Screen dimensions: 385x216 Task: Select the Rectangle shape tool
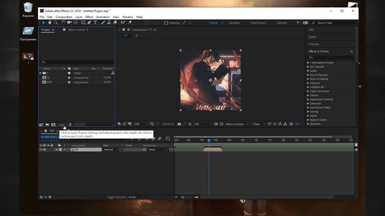click(83, 23)
